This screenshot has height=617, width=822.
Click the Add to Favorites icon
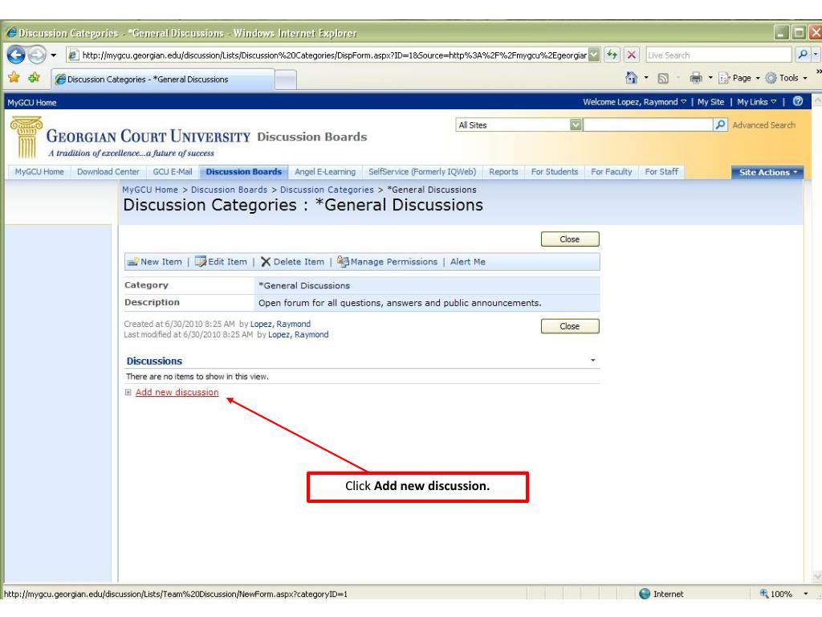coord(34,78)
